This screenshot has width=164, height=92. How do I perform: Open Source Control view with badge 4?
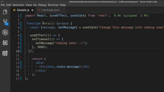[5, 22]
